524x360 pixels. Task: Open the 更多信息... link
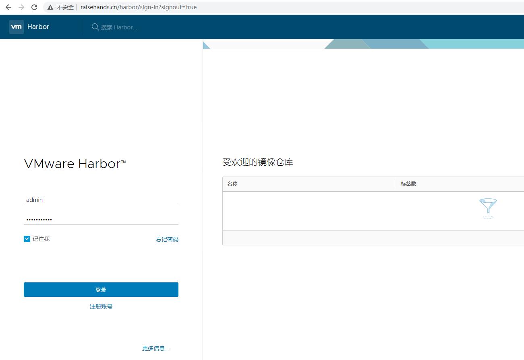(155, 348)
